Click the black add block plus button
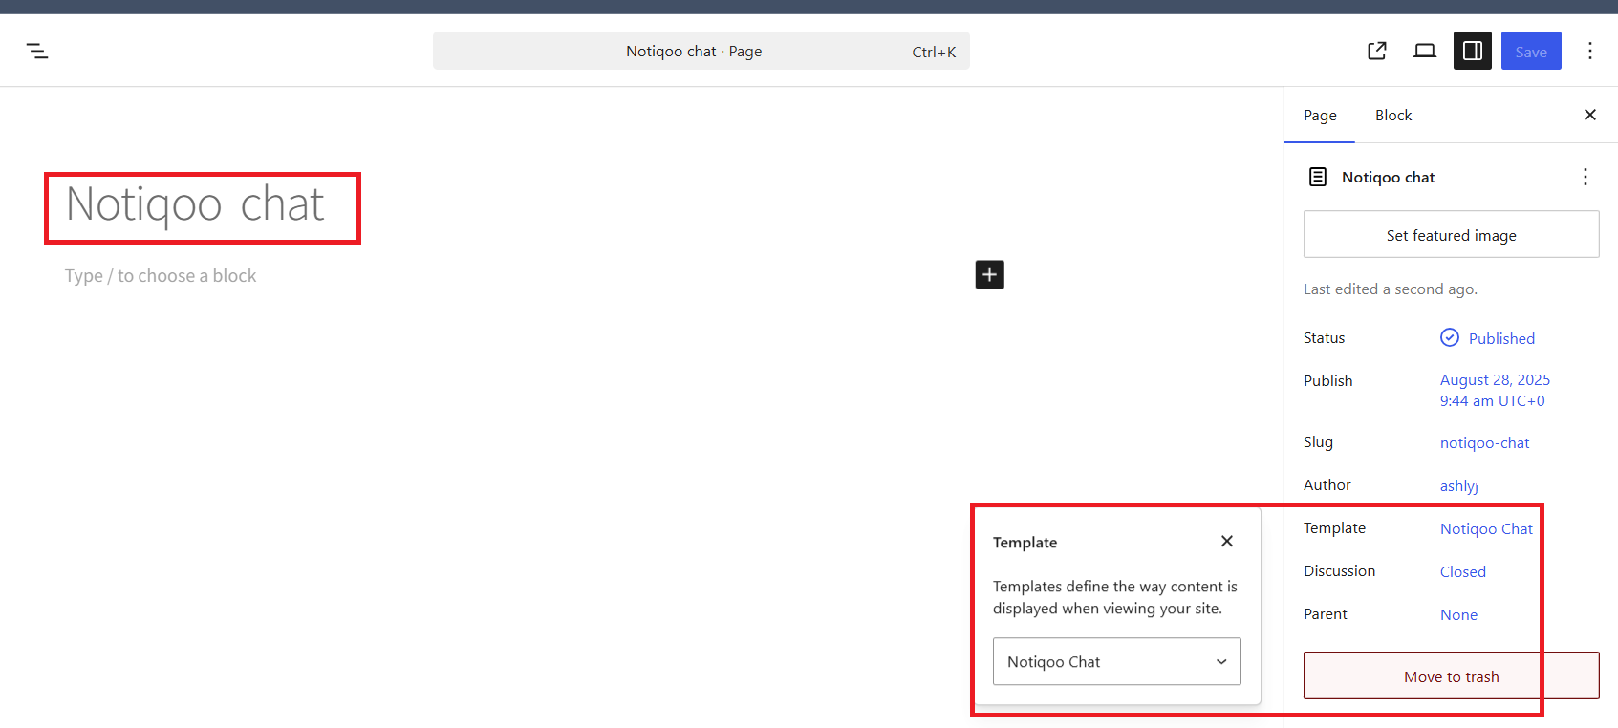 click(x=989, y=275)
